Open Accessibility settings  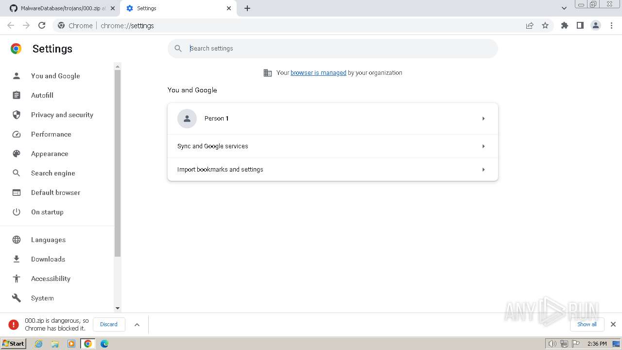pyautogui.click(x=51, y=279)
